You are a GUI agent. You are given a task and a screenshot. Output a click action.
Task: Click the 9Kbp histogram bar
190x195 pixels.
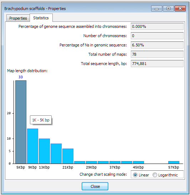pyautogui.click(x=33, y=146)
